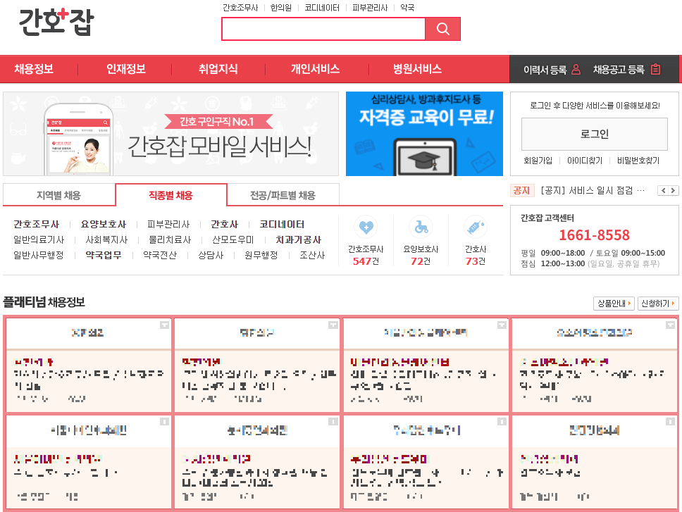Switch to 지역별 채용 tab
The width and height of the screenshot is (682, 512).
(x=58, y=195)
